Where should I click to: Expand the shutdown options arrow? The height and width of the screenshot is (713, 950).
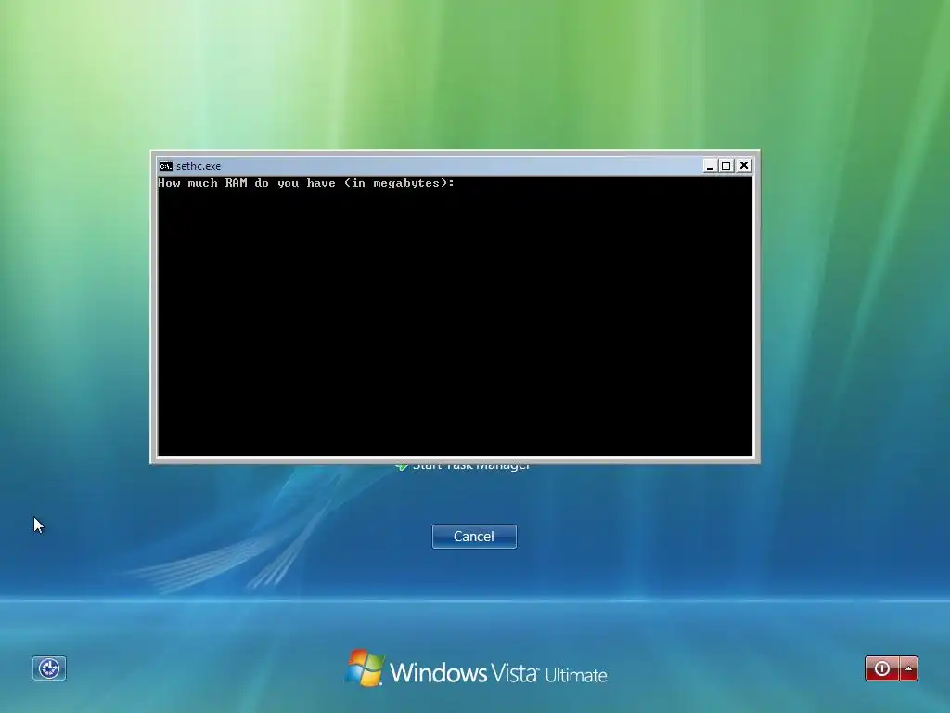[x=909, y=668]
